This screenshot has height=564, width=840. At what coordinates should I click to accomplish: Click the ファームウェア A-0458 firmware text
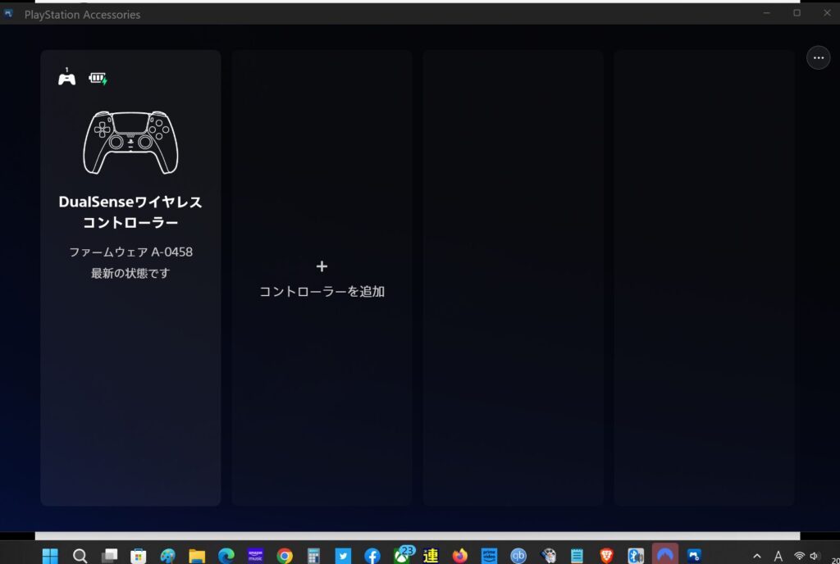pyautogui.click(x=130, y=252)
